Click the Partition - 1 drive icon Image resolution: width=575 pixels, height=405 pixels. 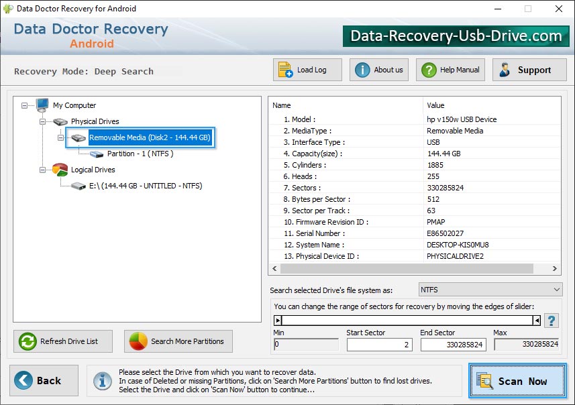[97, 154]
